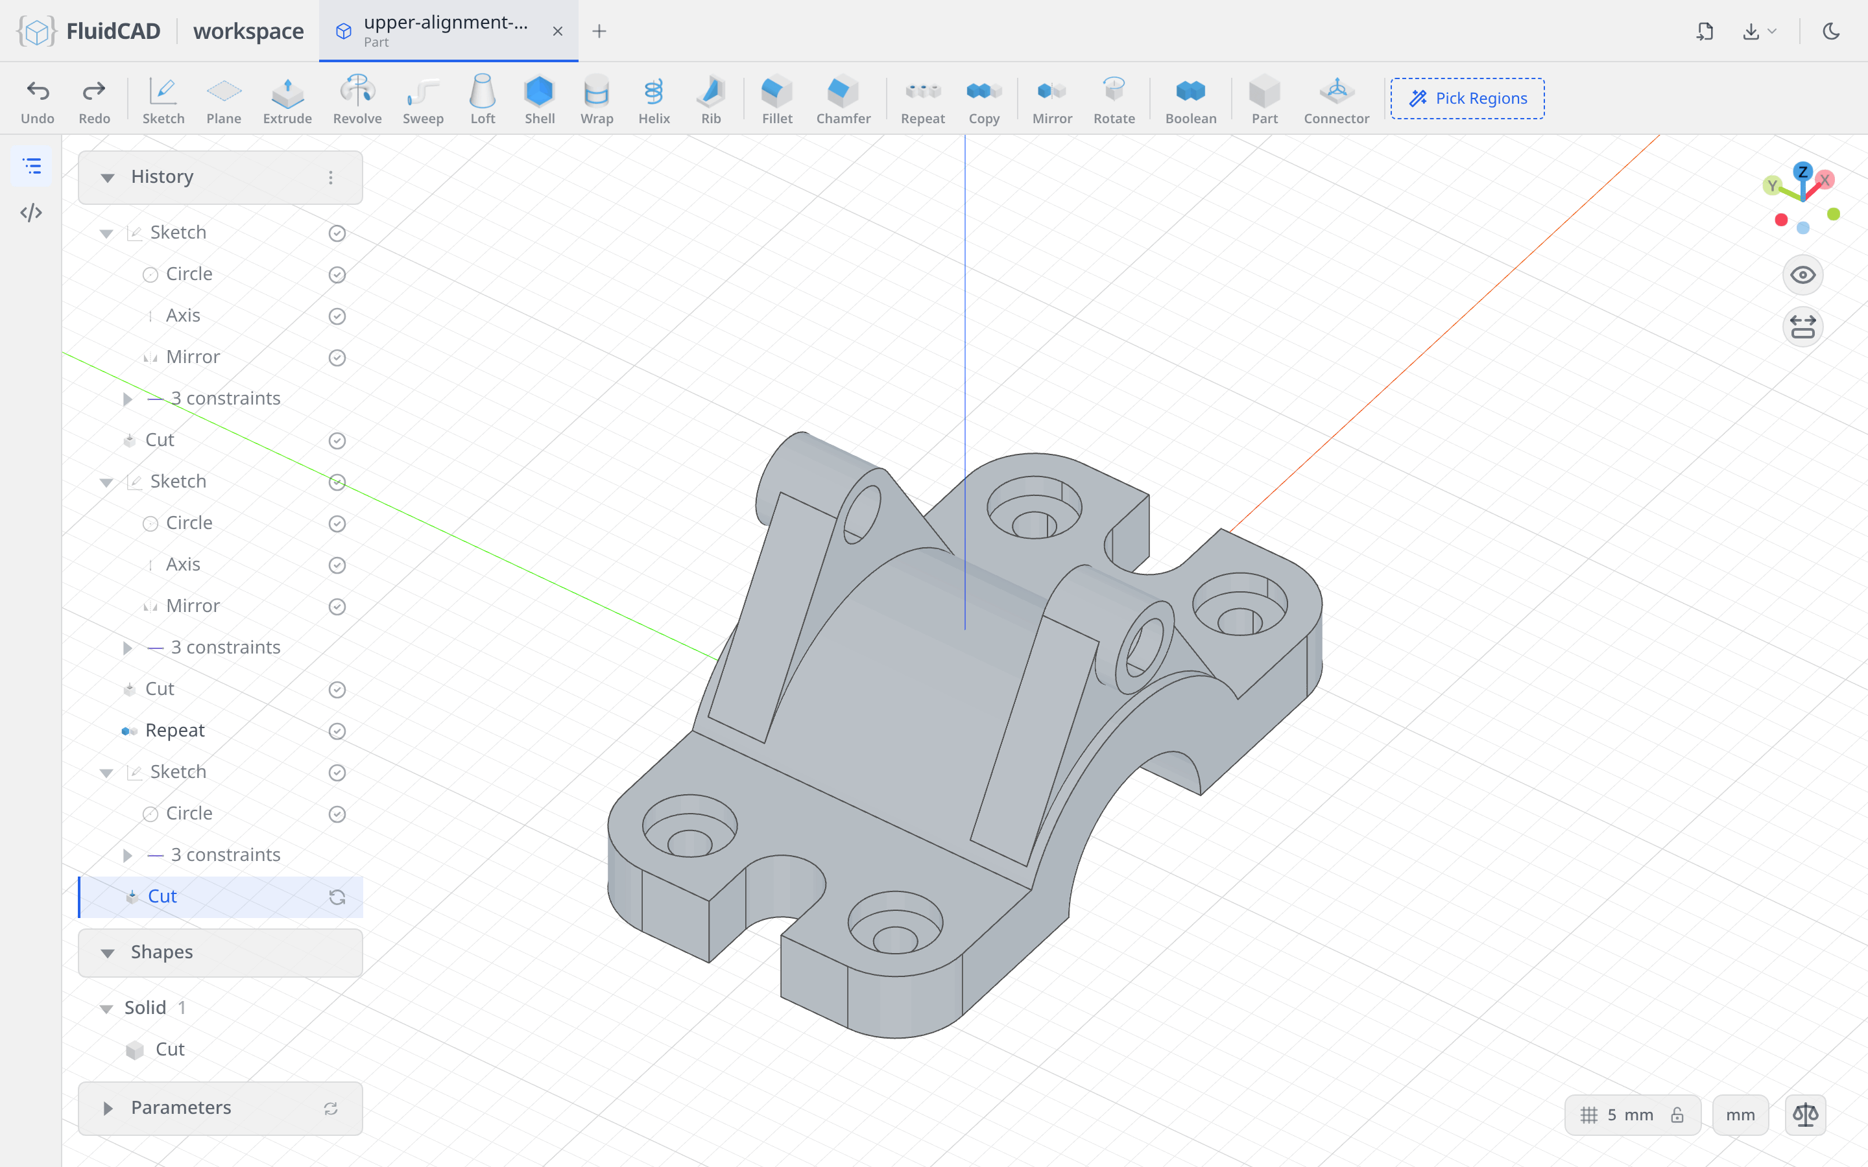Select the Extrude tool
This screenshot has width=1868, height=1167.
pos(287,100)
